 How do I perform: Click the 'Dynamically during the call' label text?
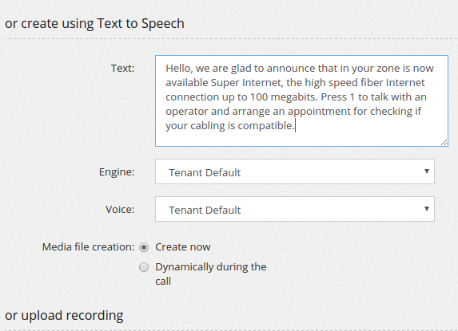[x=211, y=274]
